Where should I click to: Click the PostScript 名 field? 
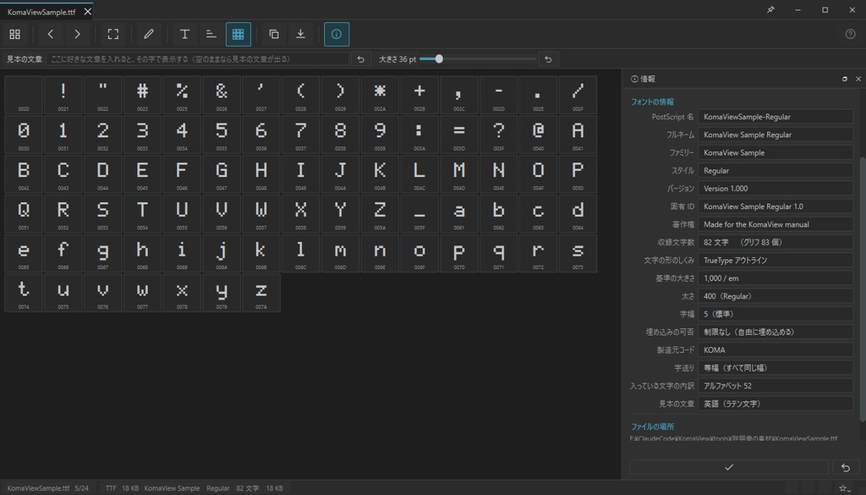(776, 117)
